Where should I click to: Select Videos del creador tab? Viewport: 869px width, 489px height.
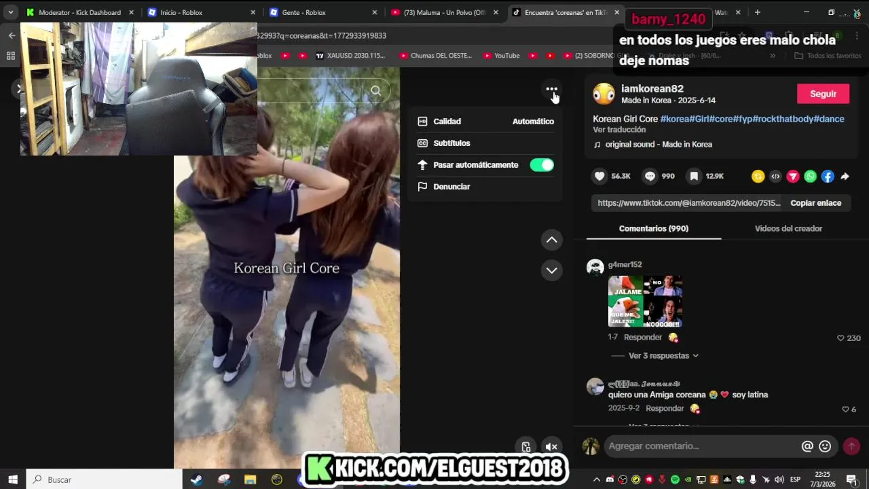788,229
